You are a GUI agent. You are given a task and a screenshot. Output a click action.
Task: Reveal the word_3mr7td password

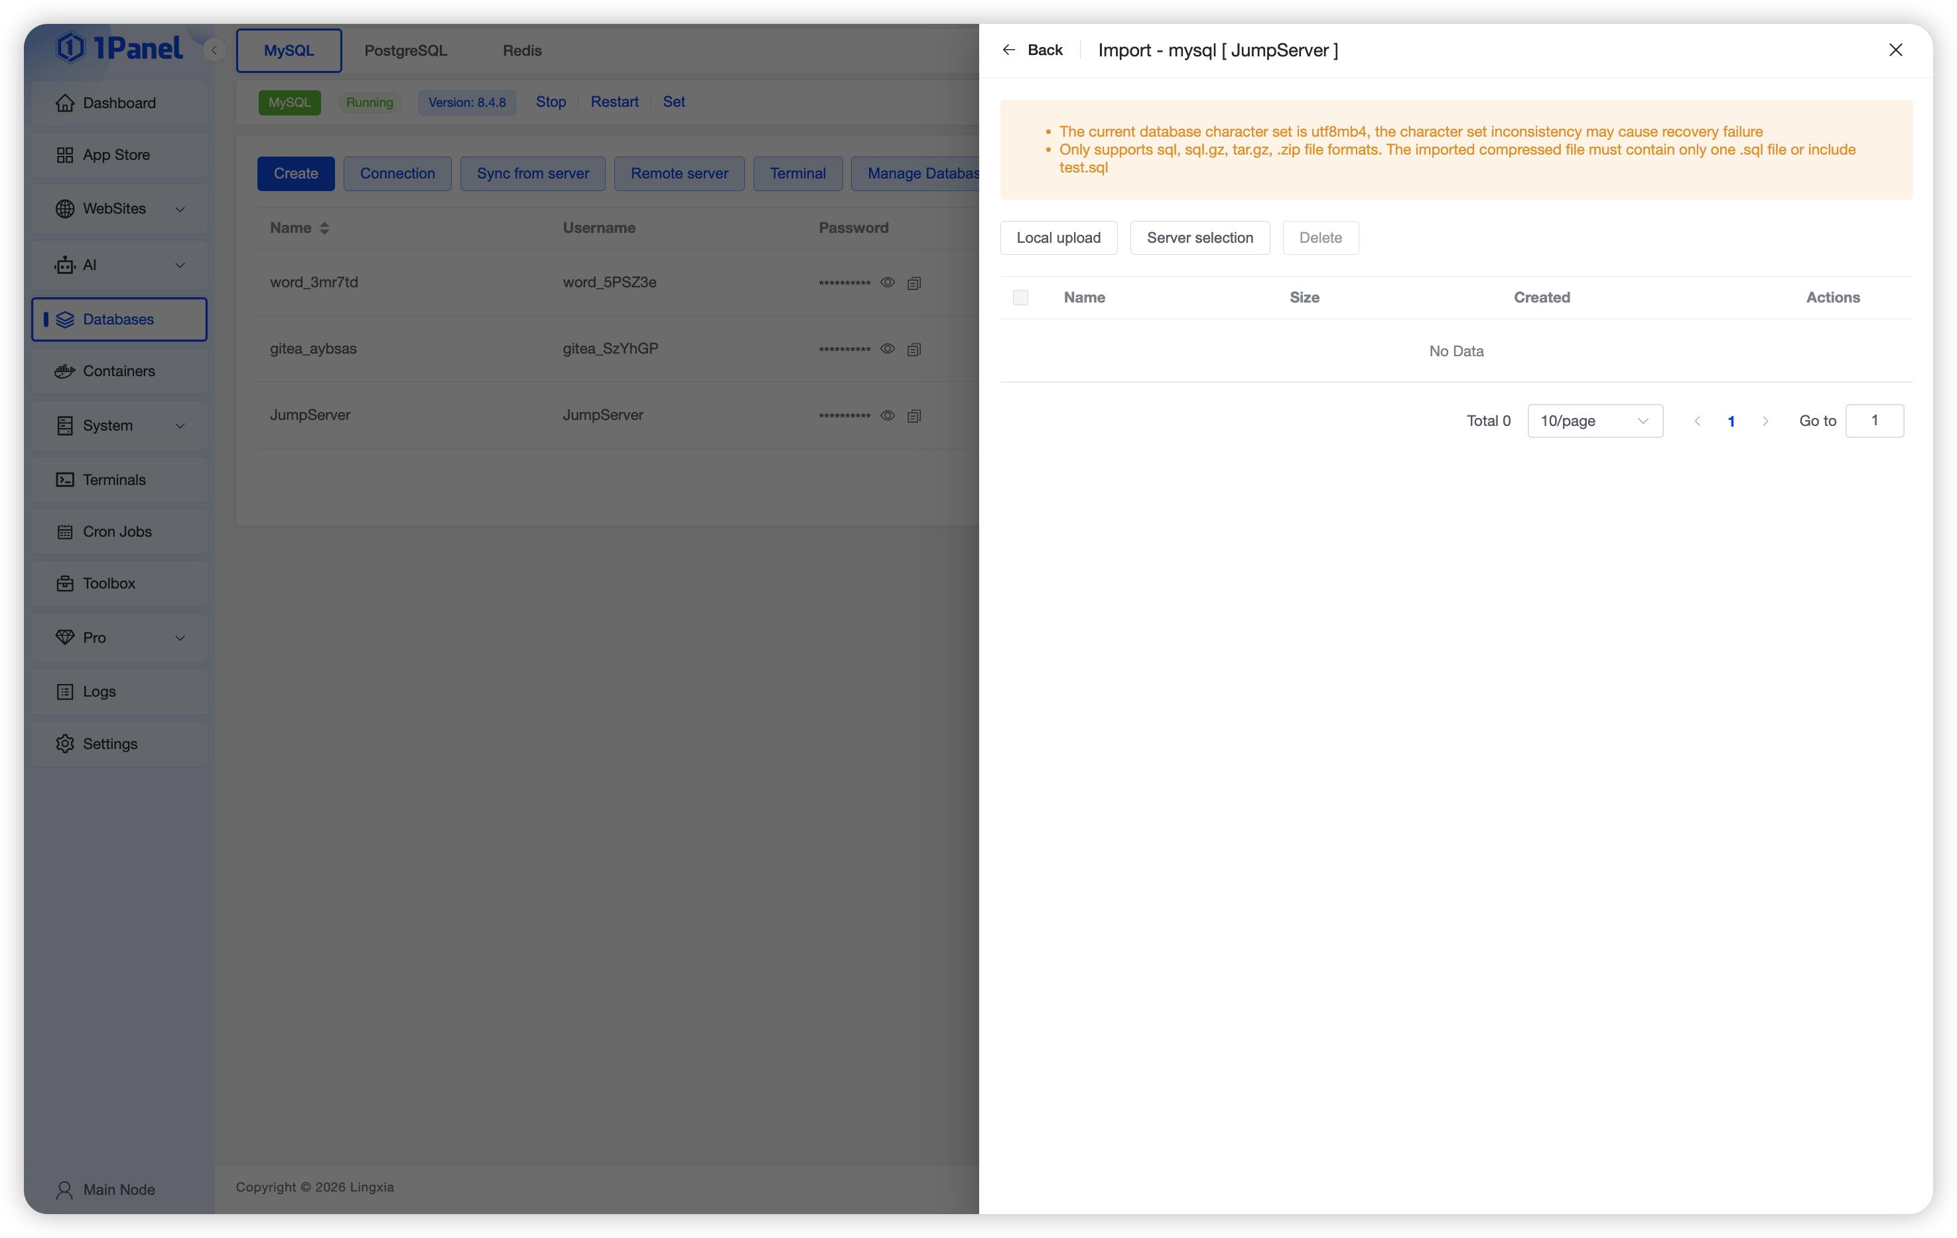pos(888,282)
